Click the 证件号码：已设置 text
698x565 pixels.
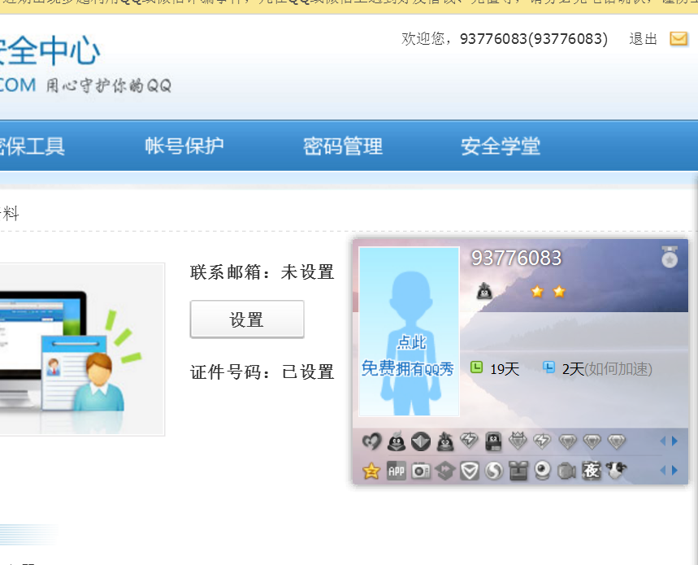pyautogui.click(x=262, y=372)
